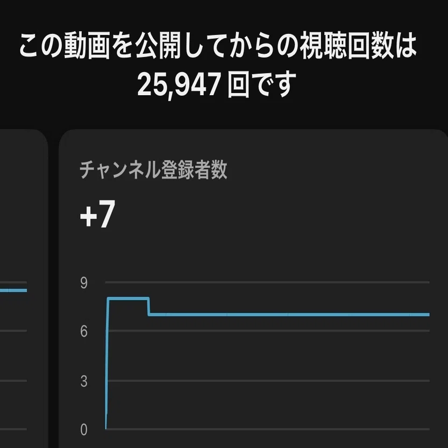Select the y-axis label 6
This screenshot has width=448, height=448.
coord(84,331)
